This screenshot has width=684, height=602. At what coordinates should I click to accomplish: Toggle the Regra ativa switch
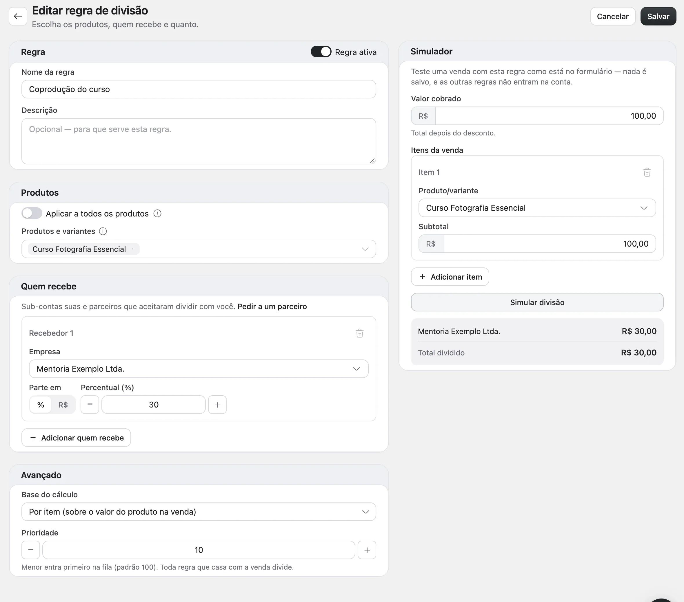[x=321, y=52]
